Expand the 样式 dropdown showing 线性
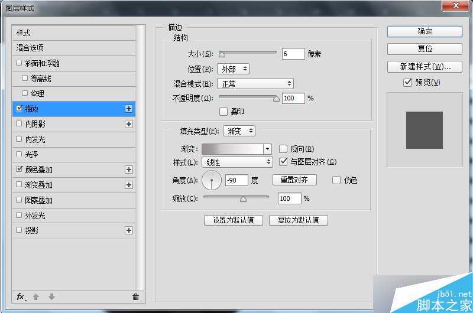 [x=237, y=162]
